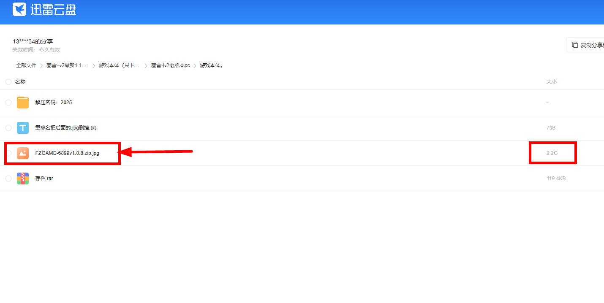Select the checkbox for the .txt file row

tap(8, 128)
